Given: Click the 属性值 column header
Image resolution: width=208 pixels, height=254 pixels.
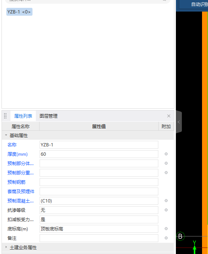Looking at the screenshot, I should coord(99,126).
